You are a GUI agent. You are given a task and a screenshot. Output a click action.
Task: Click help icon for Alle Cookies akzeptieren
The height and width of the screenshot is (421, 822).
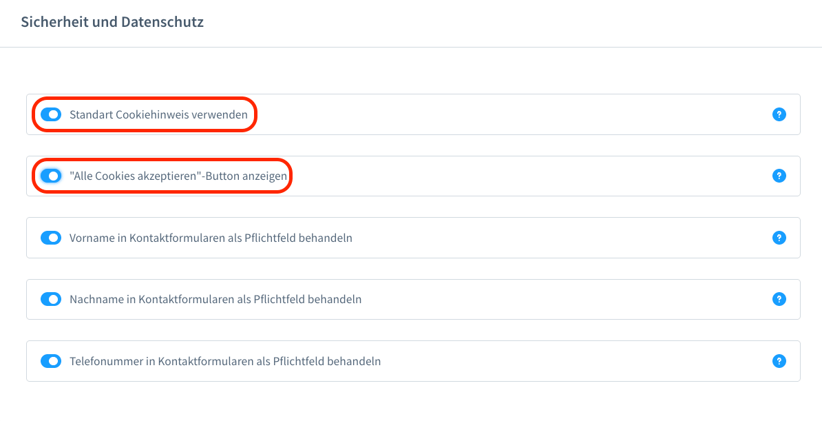pyautogui.click(x=779, y=176)
